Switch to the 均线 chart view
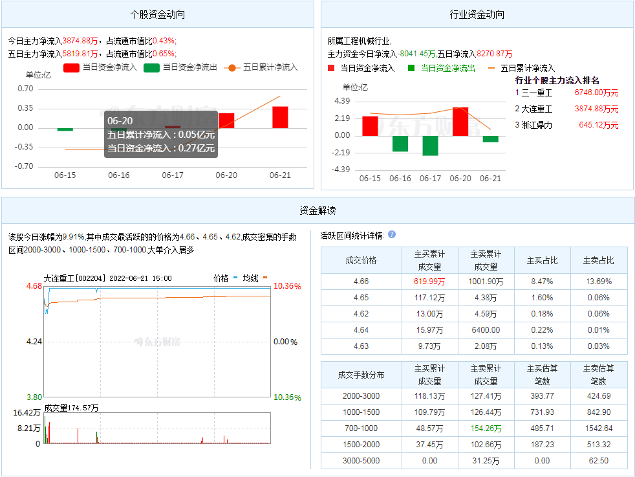The height and width of the screenshot is (477, 635). click(250, 276)
